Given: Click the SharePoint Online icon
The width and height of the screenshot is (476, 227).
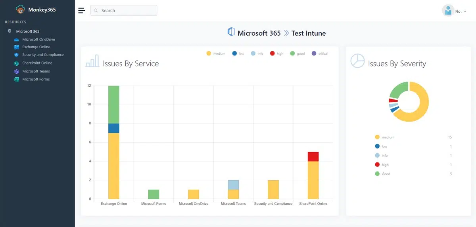Looking at the screenshot, I should point(16,63).
